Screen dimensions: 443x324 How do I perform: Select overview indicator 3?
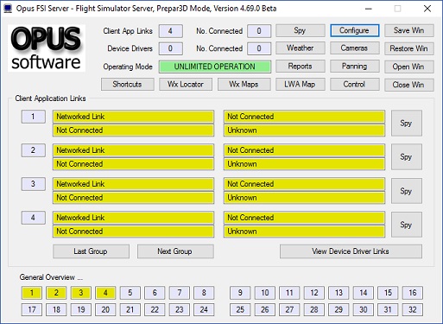[81, 293]
